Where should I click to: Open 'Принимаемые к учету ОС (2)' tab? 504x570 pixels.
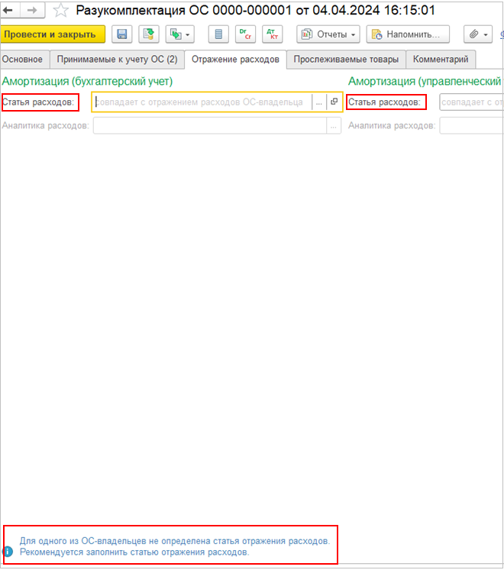[117, 60]
